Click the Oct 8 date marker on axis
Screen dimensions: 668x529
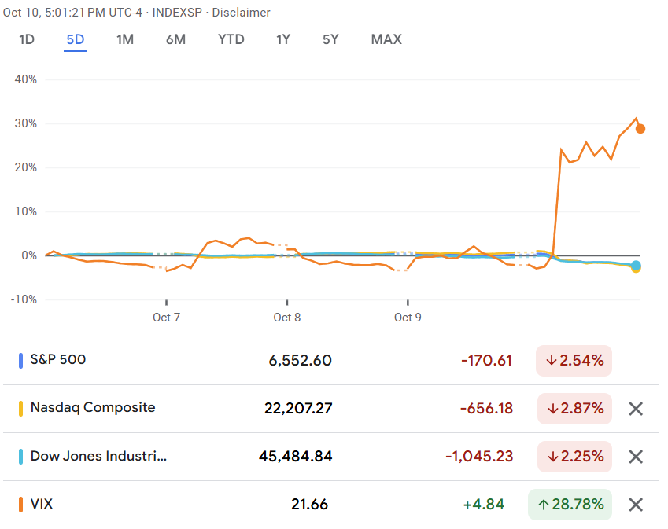click(x=287, y=318)
